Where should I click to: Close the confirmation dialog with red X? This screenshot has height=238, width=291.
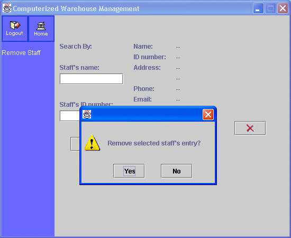[208, 114]
